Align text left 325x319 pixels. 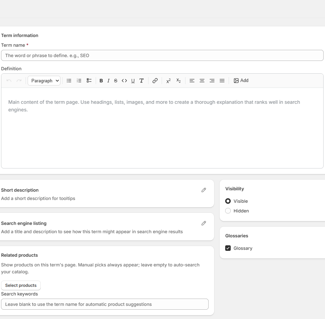(192, 81)
